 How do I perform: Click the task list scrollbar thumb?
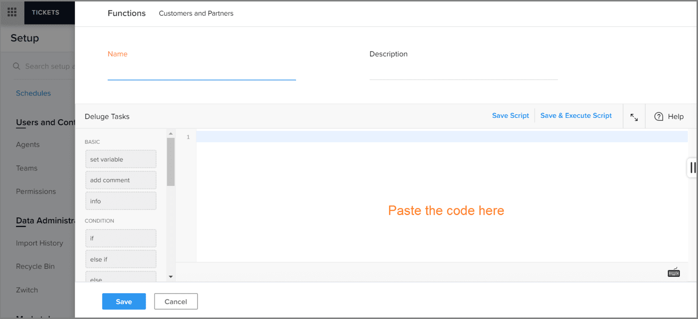pyautogui.click(x=171, y=162)
